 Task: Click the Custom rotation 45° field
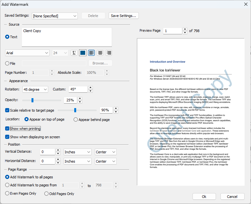point(78,89)
